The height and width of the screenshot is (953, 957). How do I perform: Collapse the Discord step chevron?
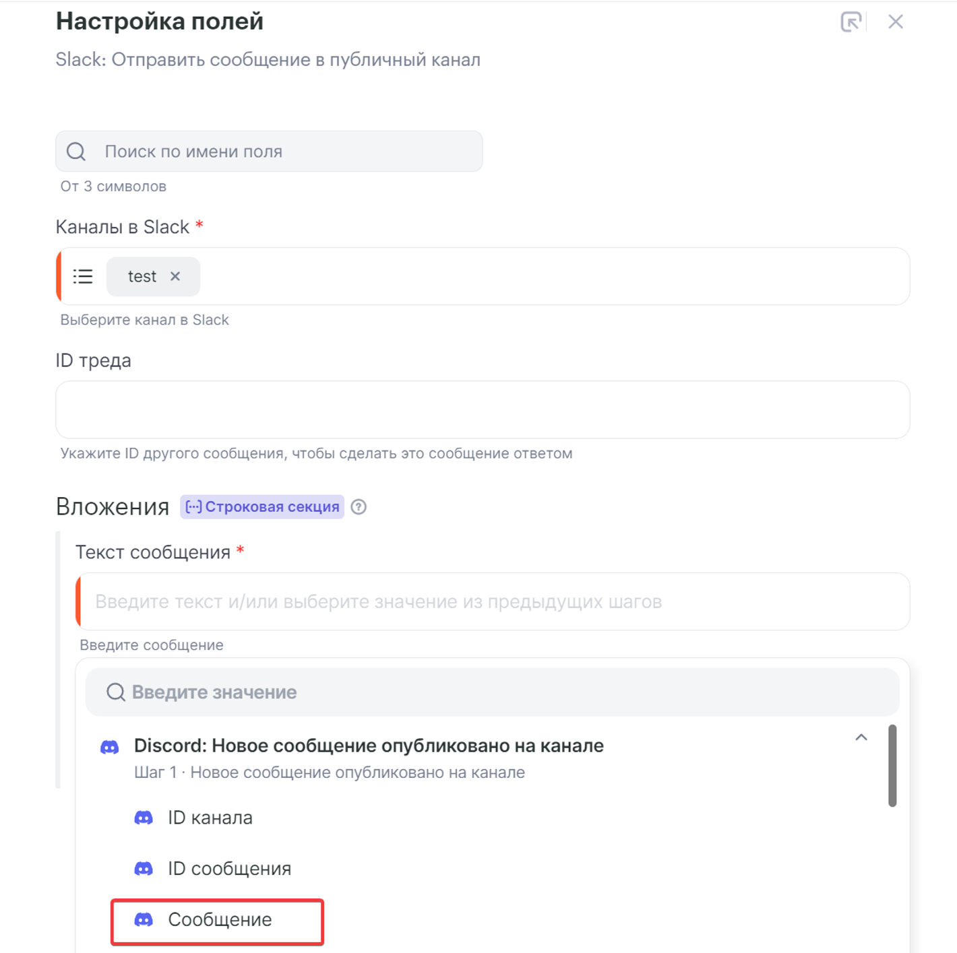861,738
